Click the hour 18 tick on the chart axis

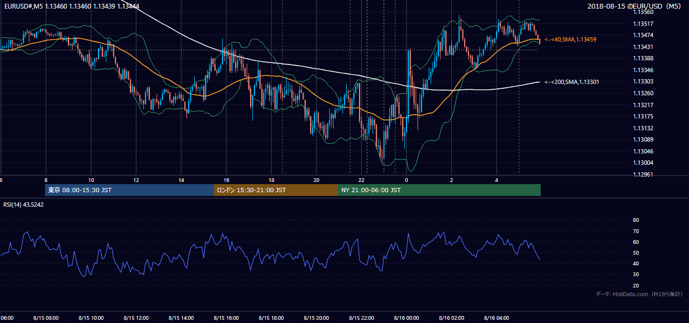tap(272, 180)
